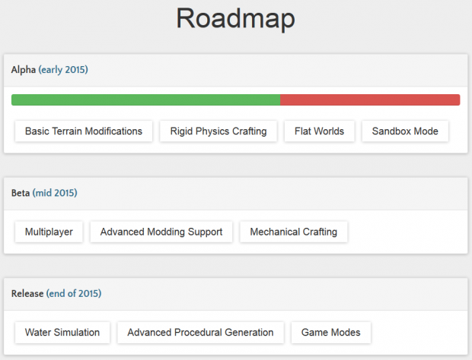Click the "(end of 2015)" date text

(x=74, y=293)
